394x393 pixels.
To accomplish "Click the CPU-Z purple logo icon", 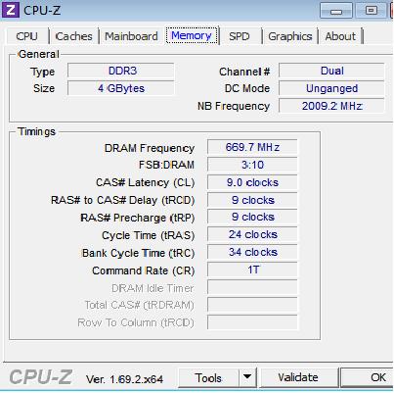I will 11,10.
